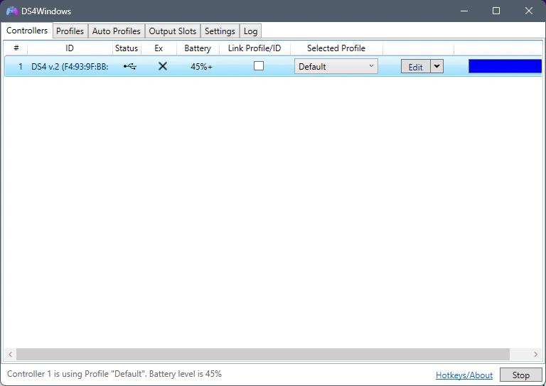Click the scroll left arrow

click(x=10, y=354)
